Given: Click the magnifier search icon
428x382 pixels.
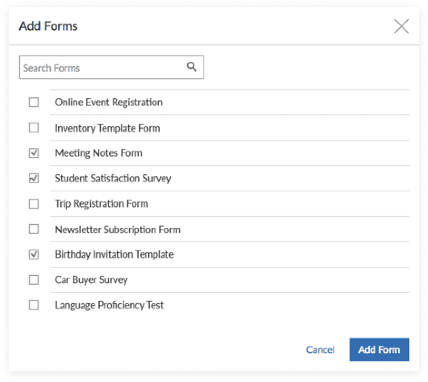Looking at the screenshot, I should click(192, 67).
